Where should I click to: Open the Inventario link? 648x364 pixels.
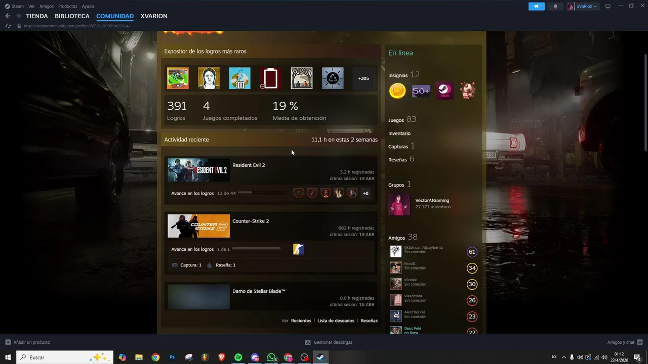click(399, 133)
